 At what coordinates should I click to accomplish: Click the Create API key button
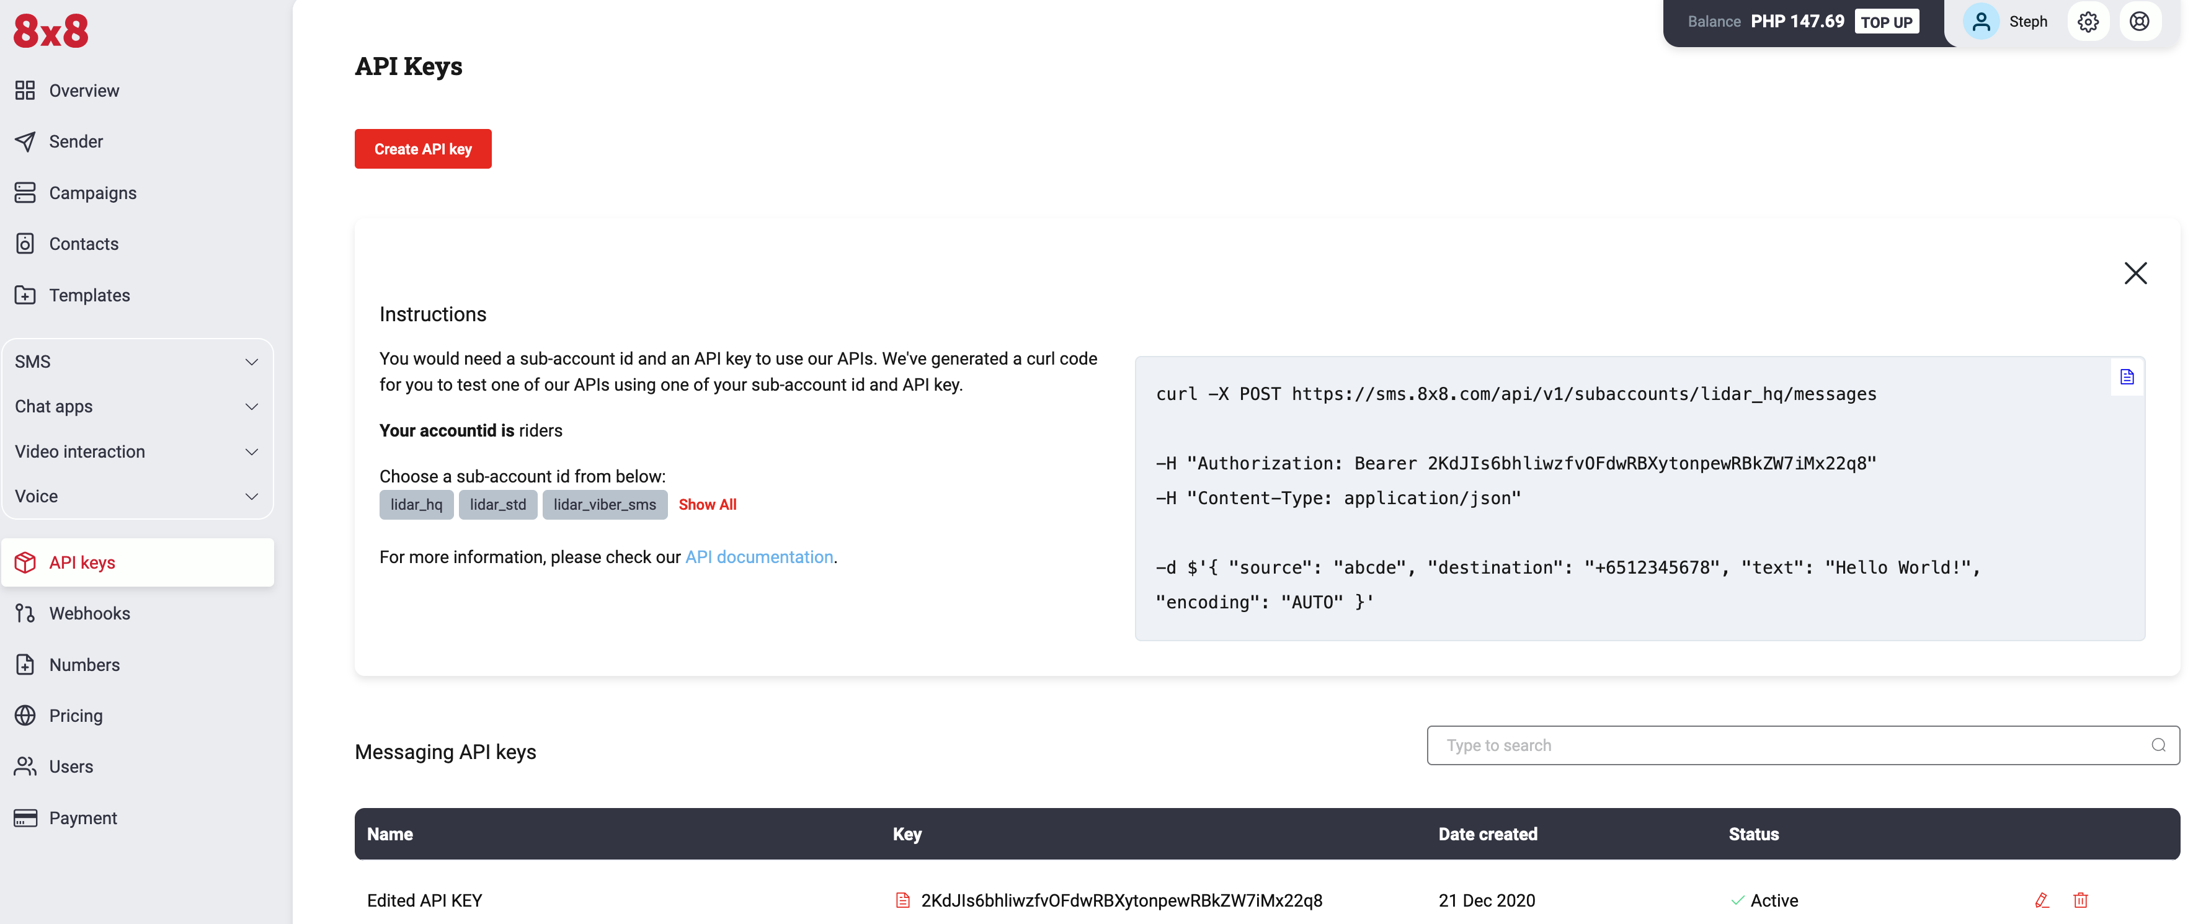click(x=423, y=149)
